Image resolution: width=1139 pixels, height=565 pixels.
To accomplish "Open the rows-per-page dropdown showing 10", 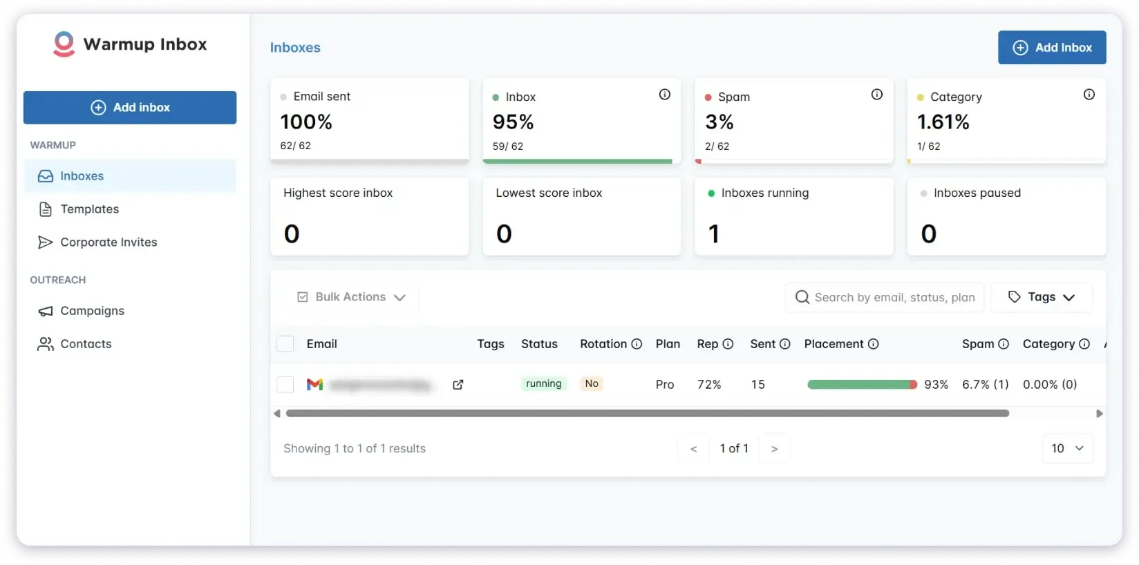I will point(1067,449).
